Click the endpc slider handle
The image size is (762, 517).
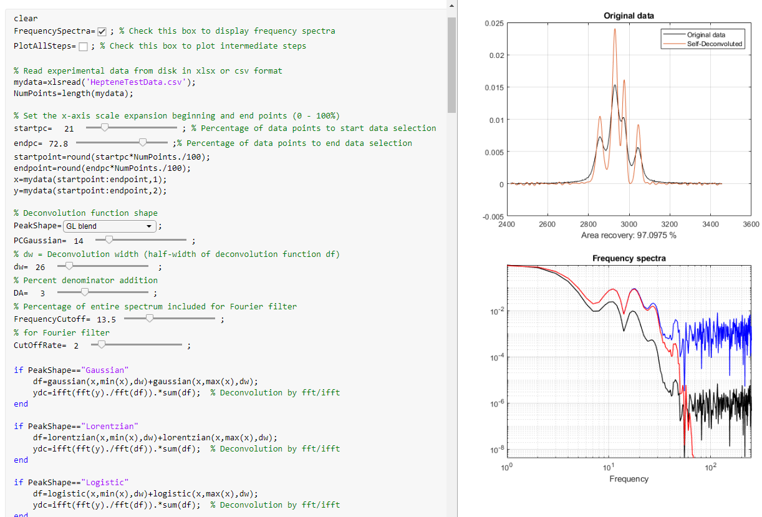143,142
